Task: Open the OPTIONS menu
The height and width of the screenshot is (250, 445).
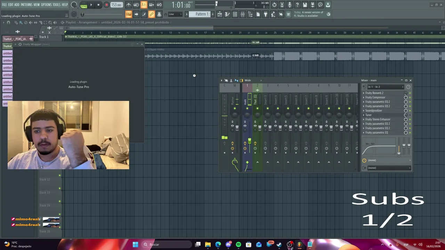Action: tap(46, 5)
